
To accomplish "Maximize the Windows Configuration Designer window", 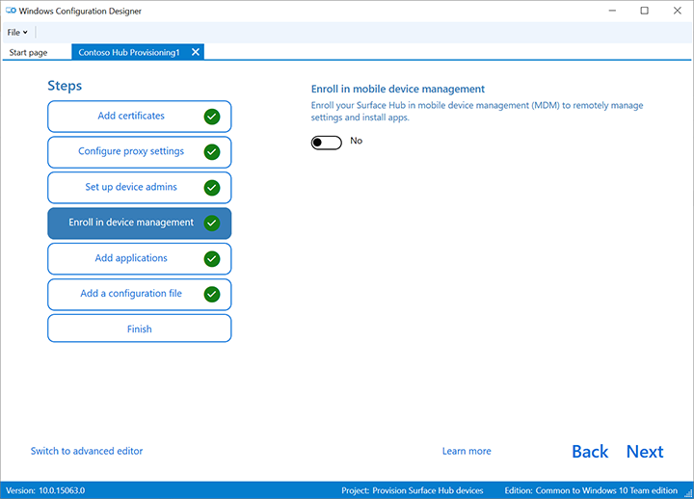I will coord(645,11).
